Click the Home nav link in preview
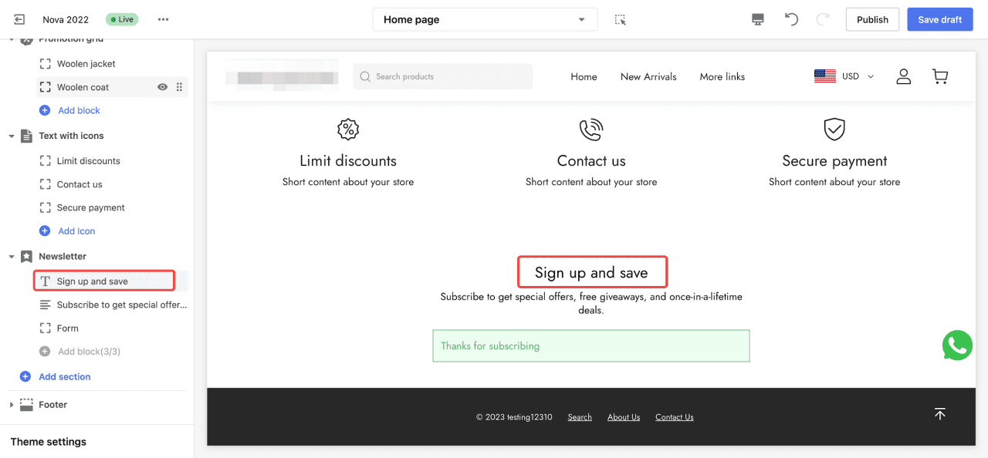This screenshot has height=458, width=988. click(584, 76)
